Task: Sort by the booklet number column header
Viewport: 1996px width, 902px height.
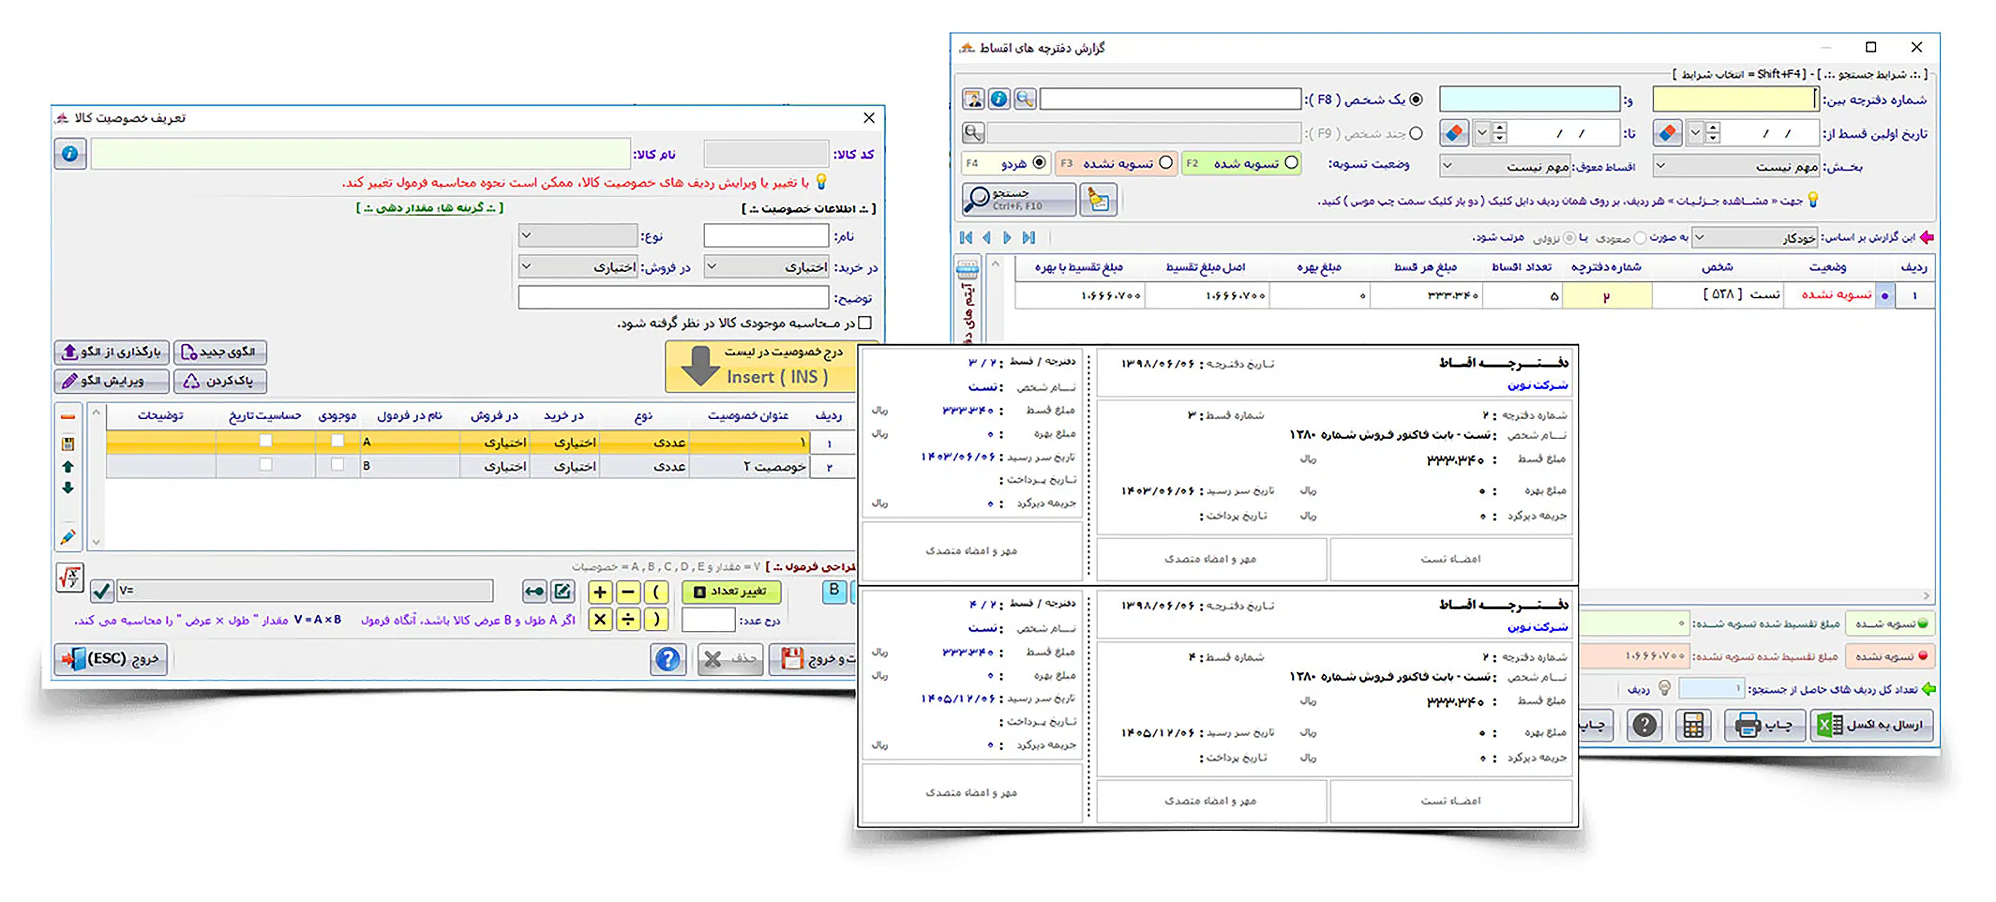Action: [x=1606, y=267]
